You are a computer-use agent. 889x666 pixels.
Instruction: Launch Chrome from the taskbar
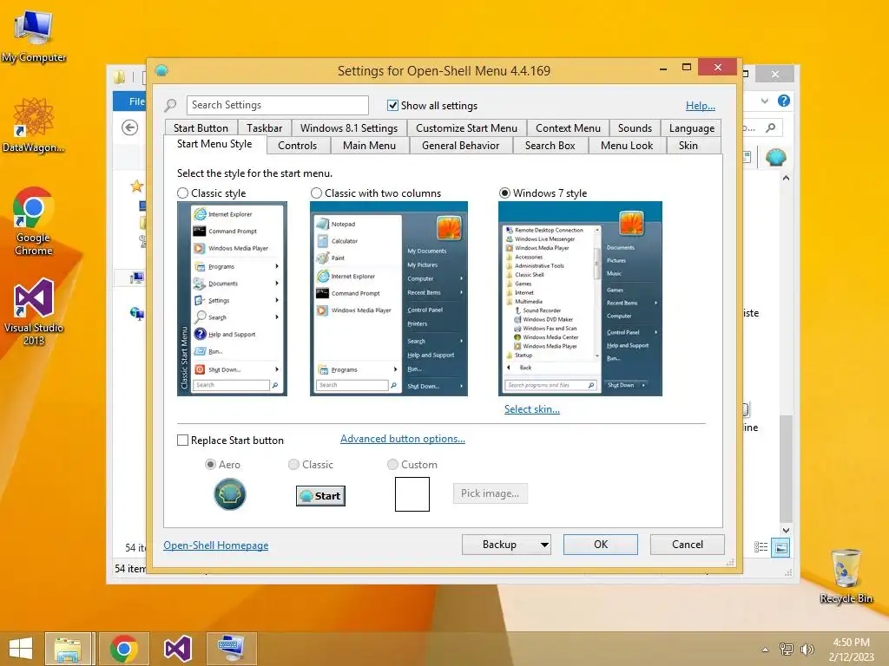(123, 649)
